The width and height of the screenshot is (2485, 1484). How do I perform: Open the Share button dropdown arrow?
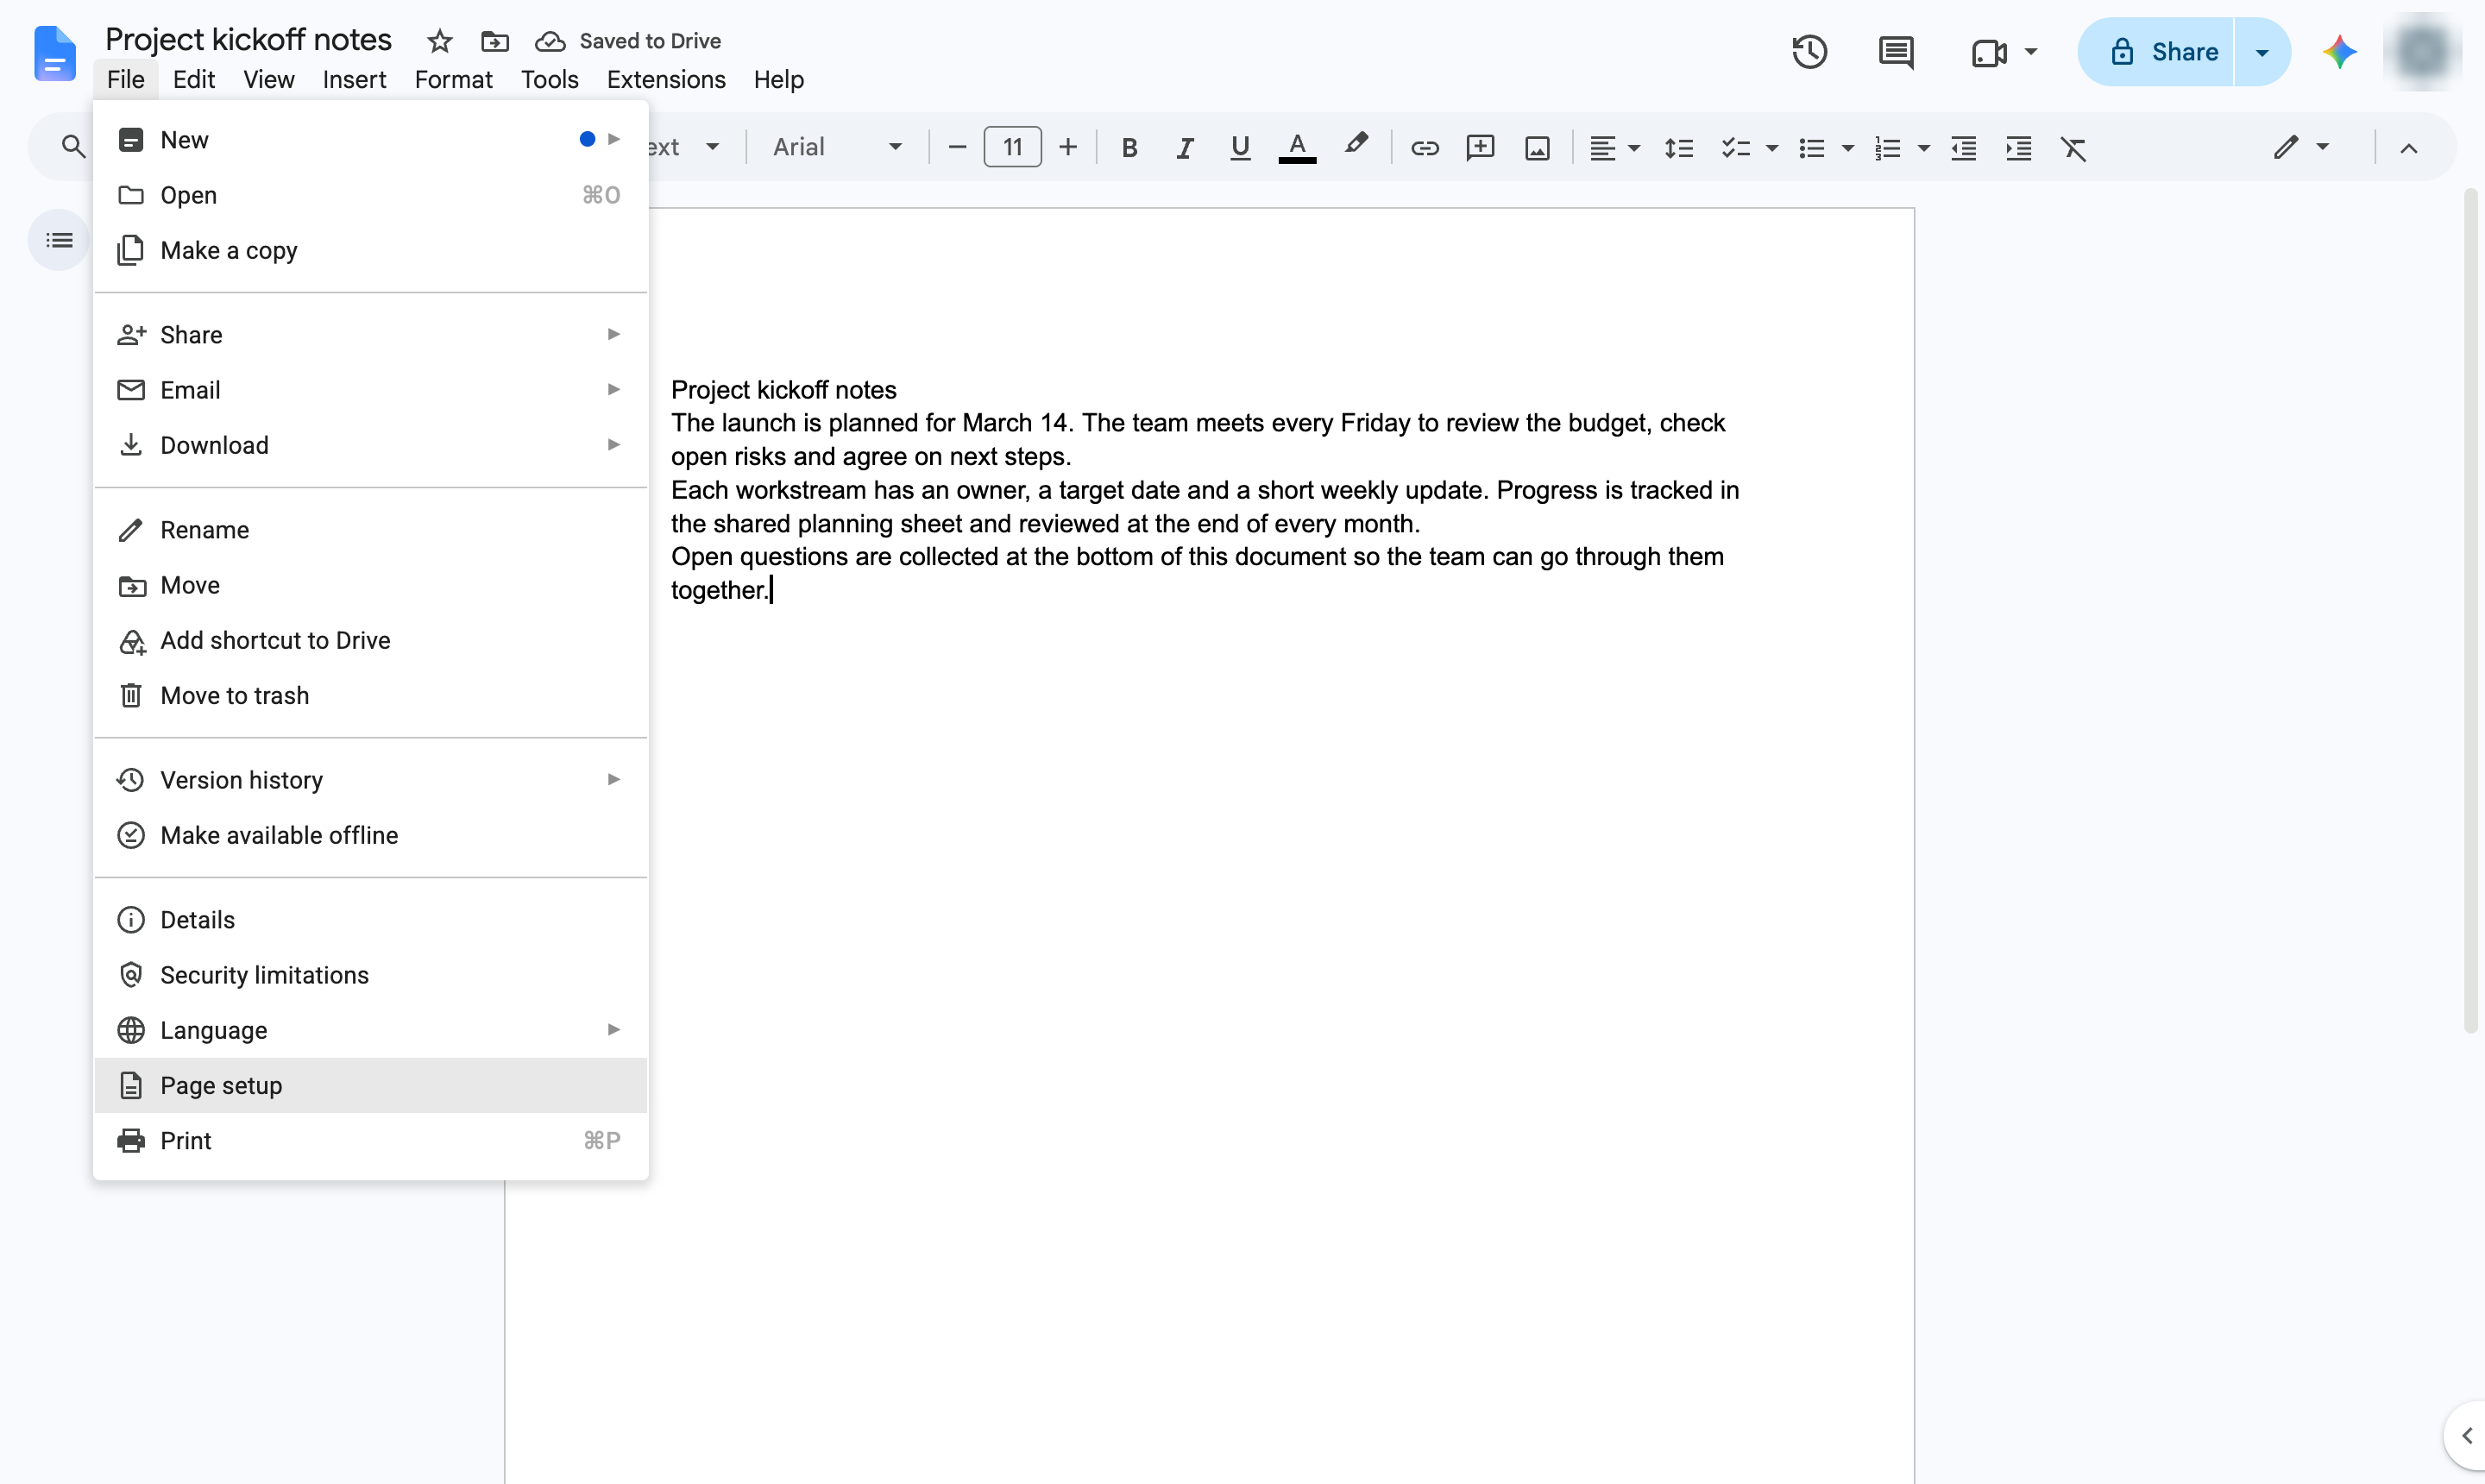tap(2261, 52)
